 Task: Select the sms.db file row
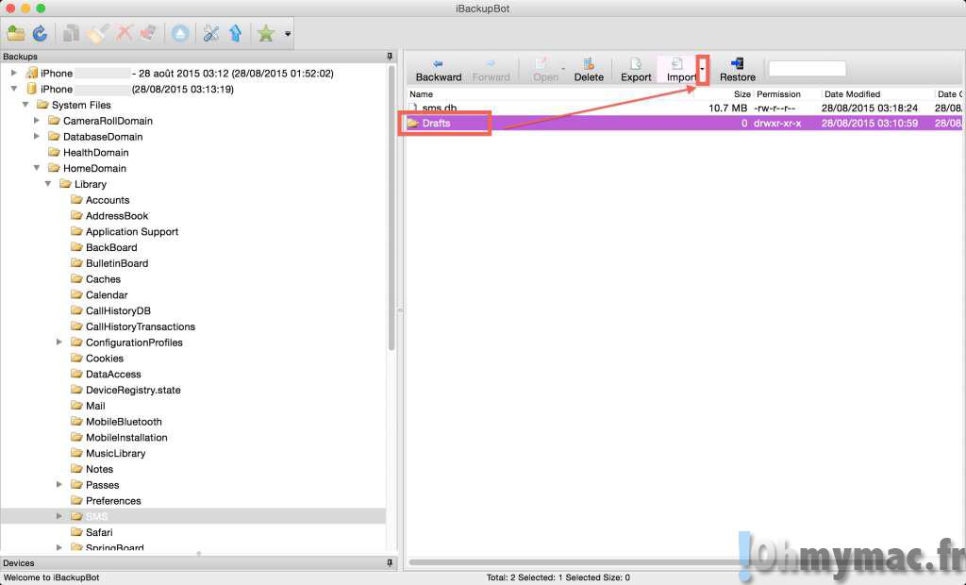click(x=684, y=108)
